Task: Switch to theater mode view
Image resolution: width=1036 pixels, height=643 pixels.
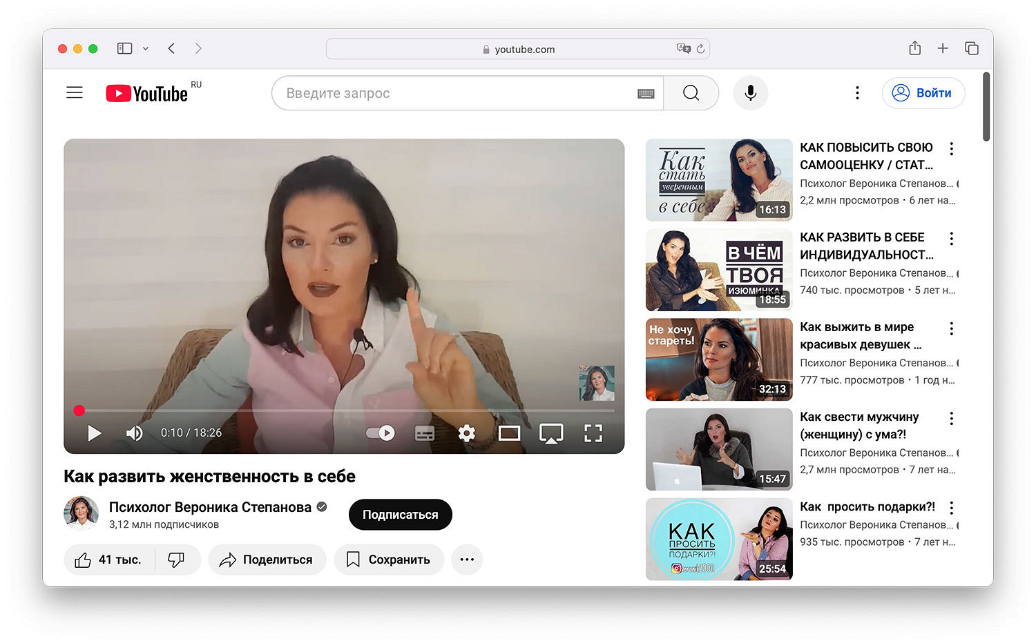Action: click(509, 433)
